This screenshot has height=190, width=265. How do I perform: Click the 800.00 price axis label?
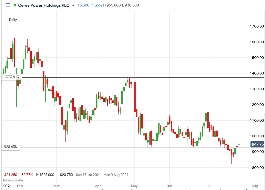258,168
